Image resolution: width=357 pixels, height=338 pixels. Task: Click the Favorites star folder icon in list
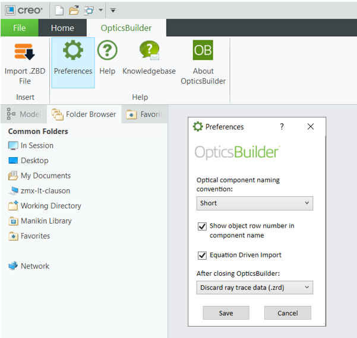point(13,236)
